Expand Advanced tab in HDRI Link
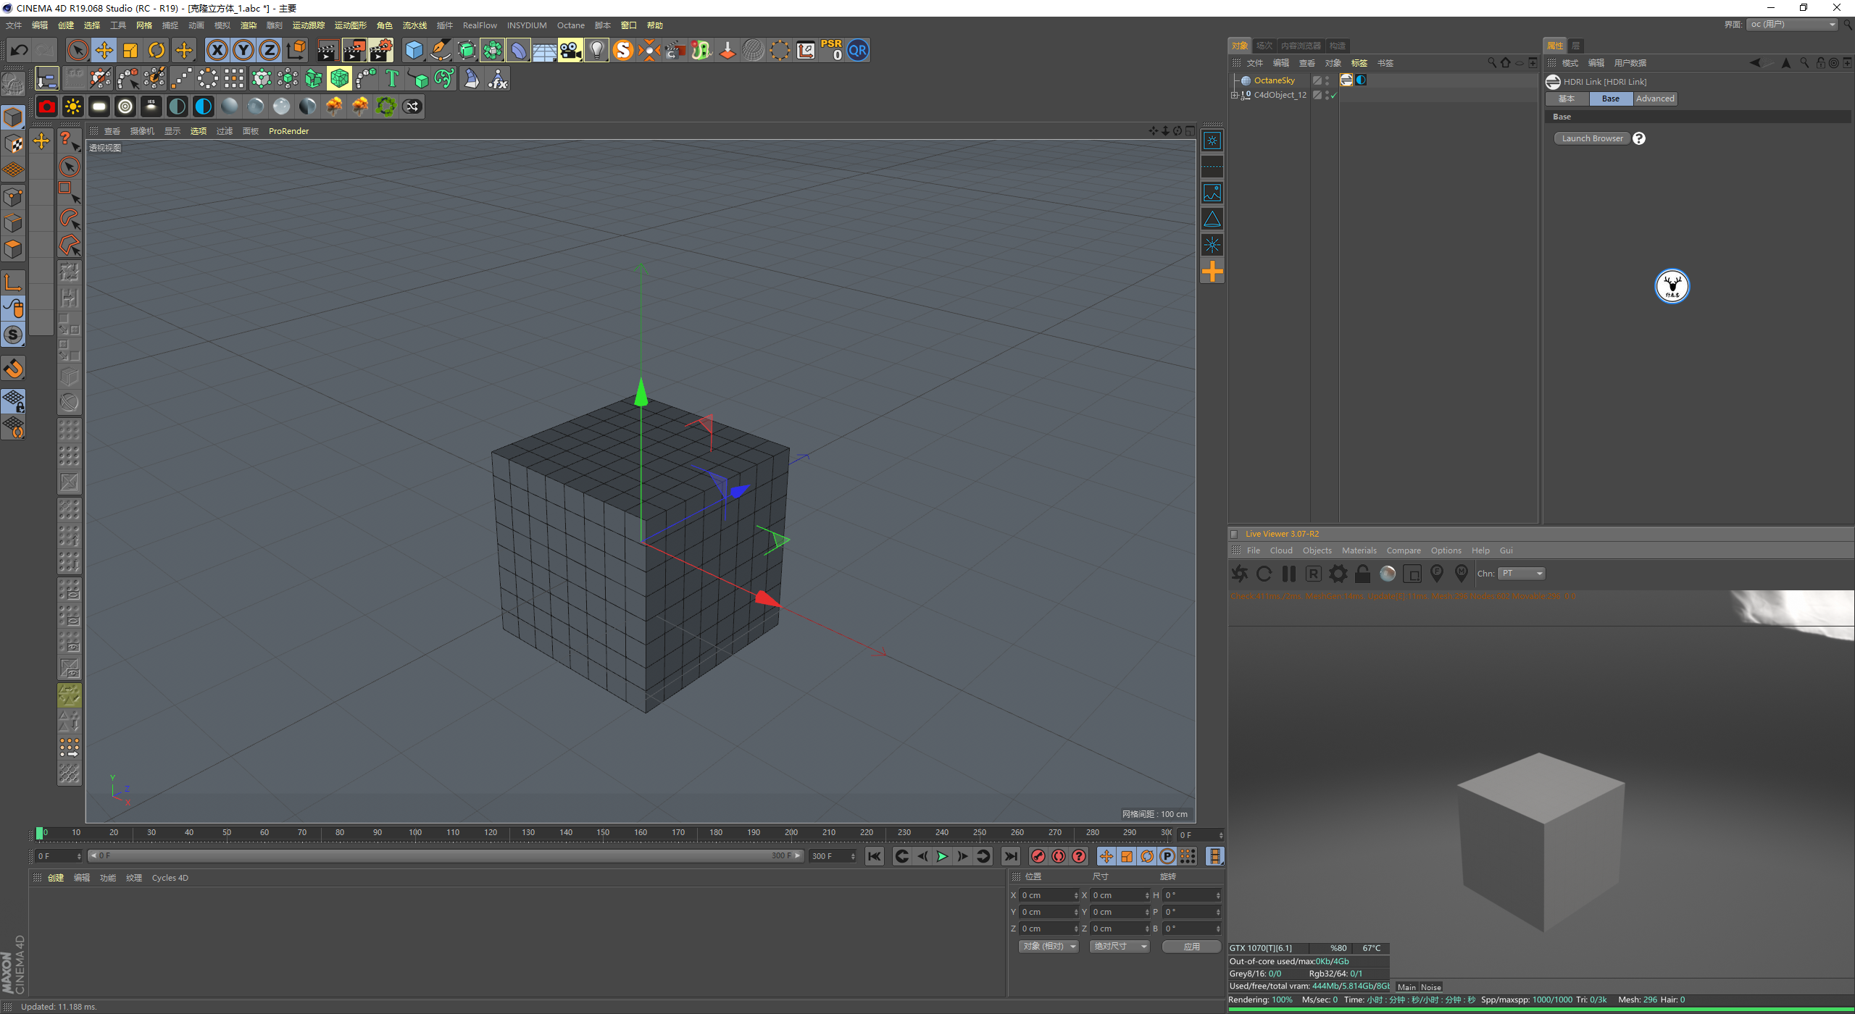 (1654, 97)
